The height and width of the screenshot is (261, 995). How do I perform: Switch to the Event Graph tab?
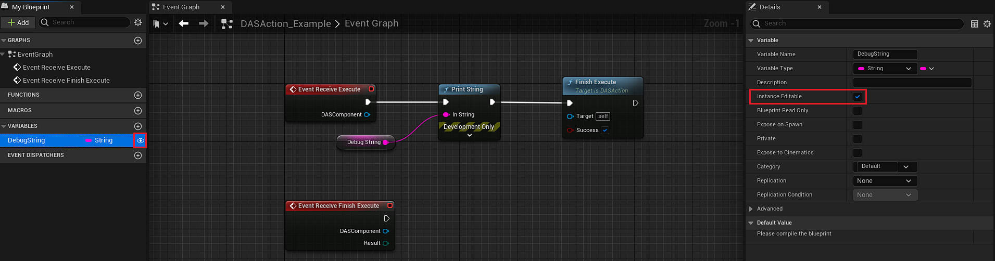click(181, 7)
